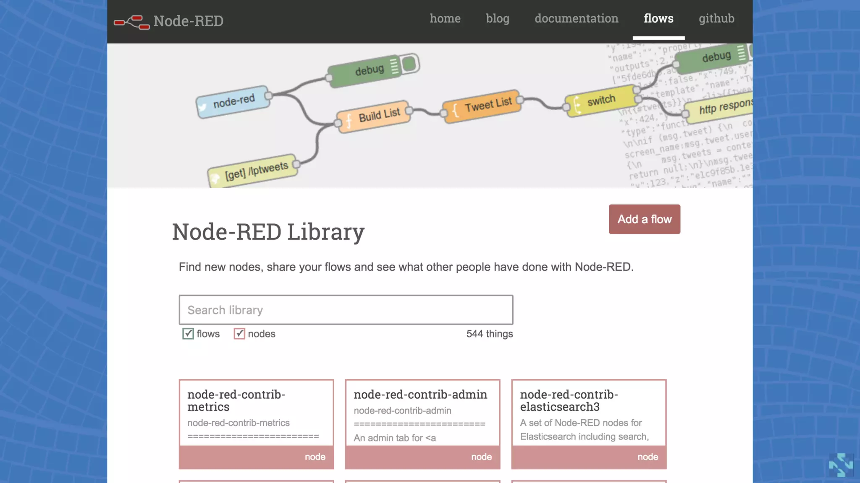Screen dimensions: 860x483
Task: Open the node-red-contrib-elasticsearch3 card
Action: [x=589, y=424]
